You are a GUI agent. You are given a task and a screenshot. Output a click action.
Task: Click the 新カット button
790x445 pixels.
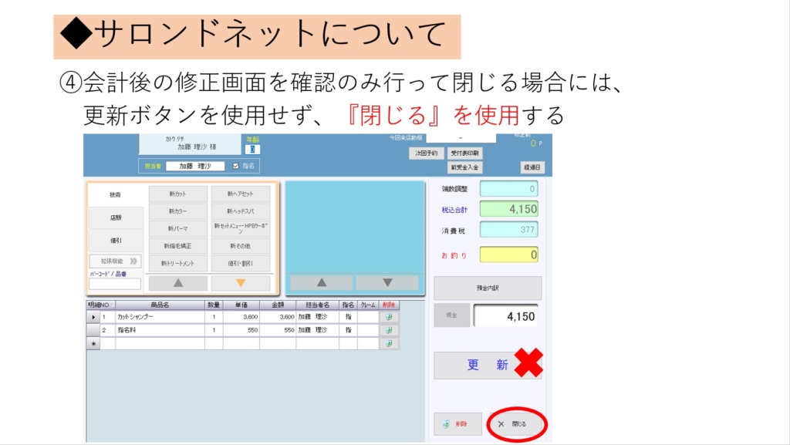[x=178, y=194]
